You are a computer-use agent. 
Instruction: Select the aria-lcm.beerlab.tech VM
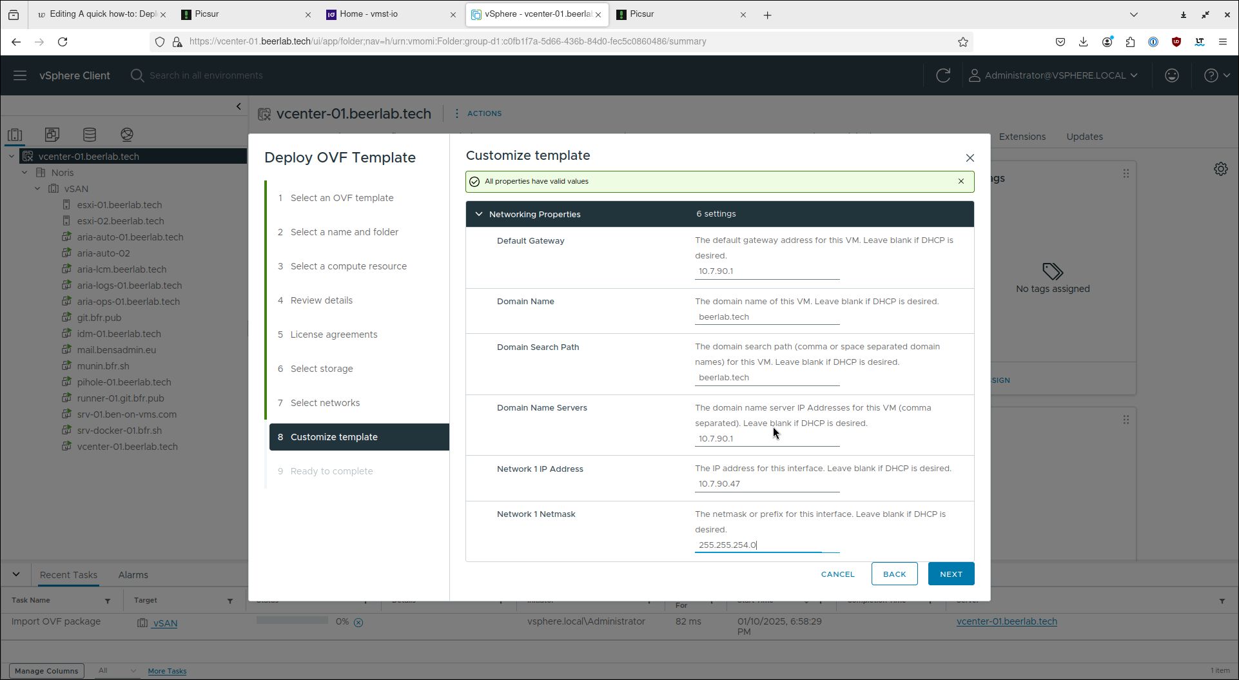tap(121, 269)
